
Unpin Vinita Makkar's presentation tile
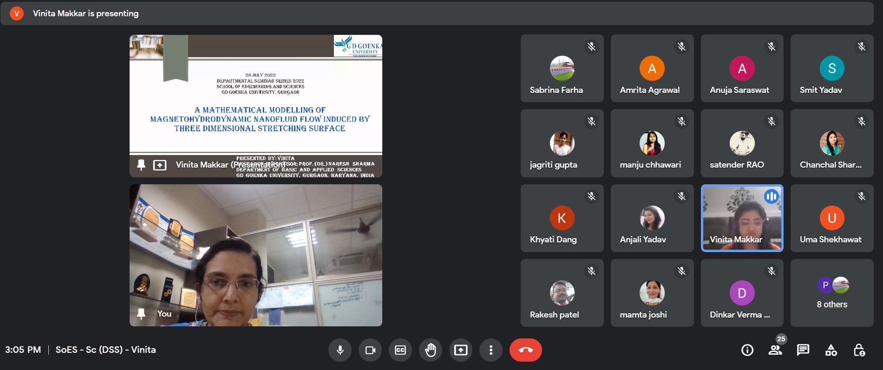coord(141,165)
